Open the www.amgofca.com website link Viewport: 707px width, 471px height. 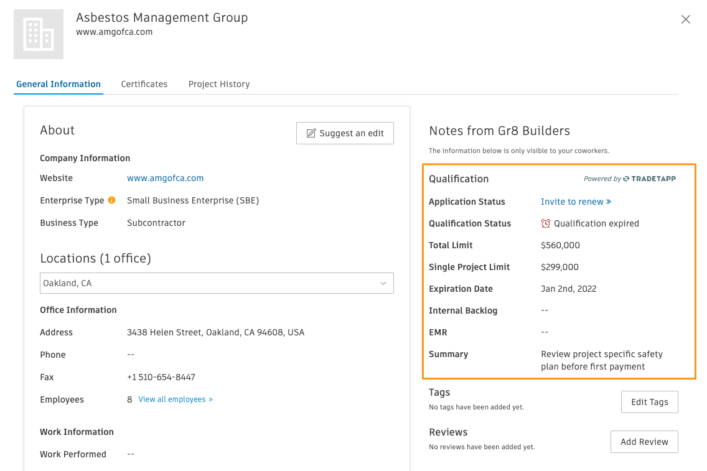click(165, 178)
